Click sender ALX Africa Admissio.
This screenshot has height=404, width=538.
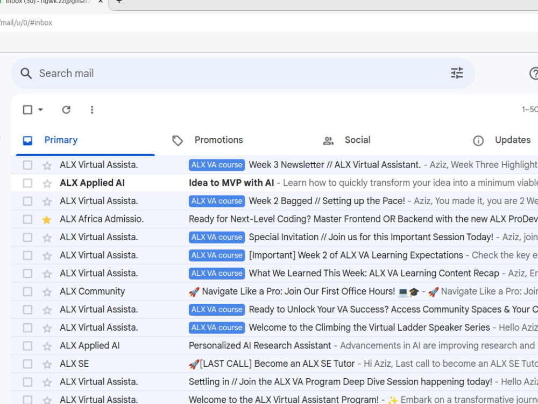(x=102, y=219)
